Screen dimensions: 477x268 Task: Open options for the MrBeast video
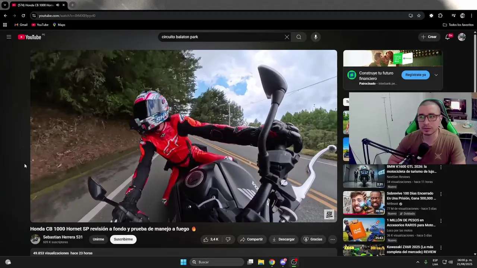(441, 194)
